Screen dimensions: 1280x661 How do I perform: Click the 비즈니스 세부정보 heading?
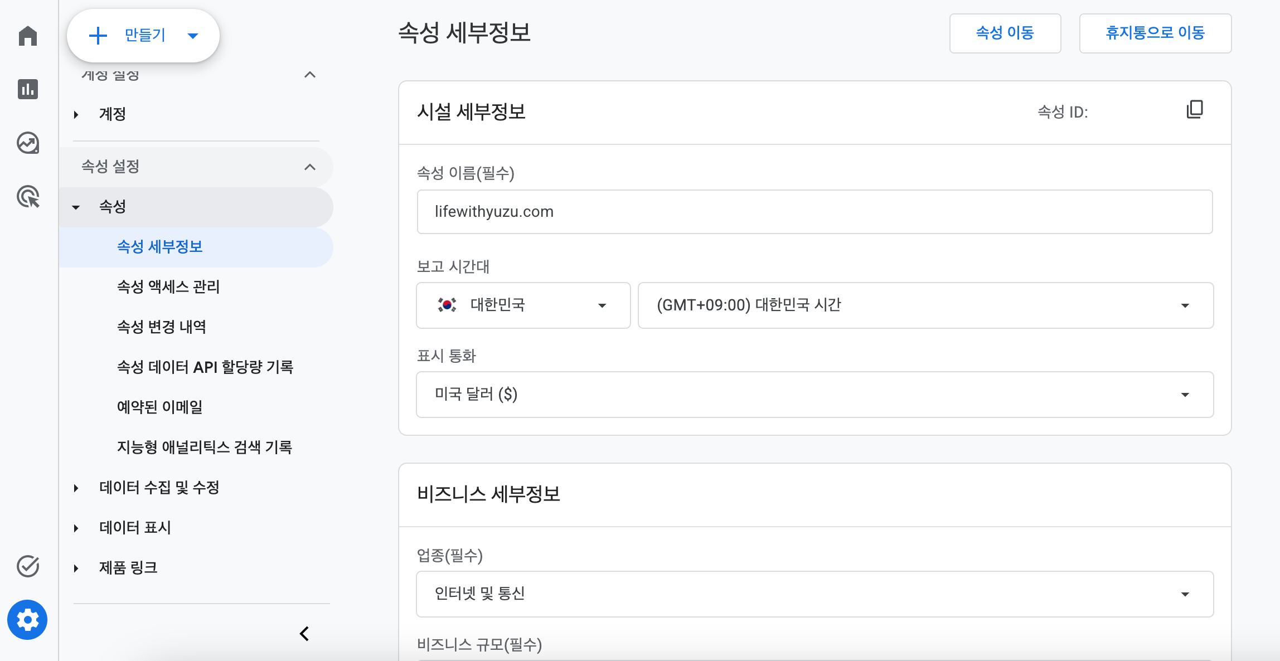click(x=488, y=494)
